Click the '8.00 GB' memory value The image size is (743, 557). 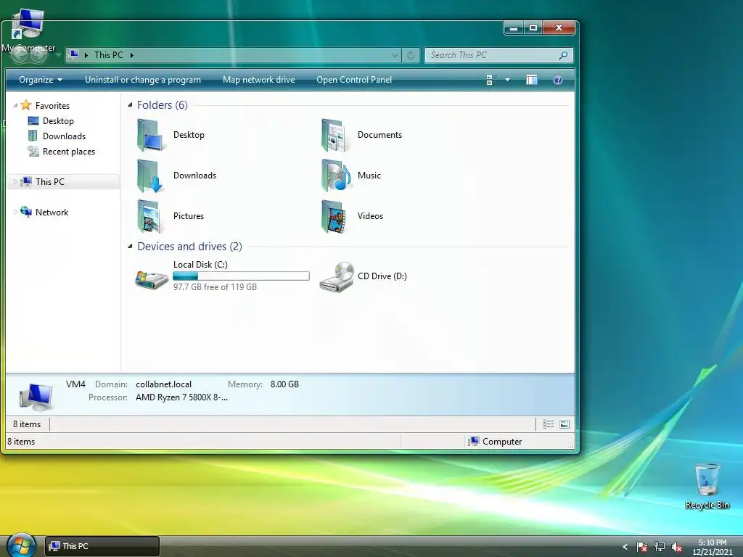coord(284,384)
